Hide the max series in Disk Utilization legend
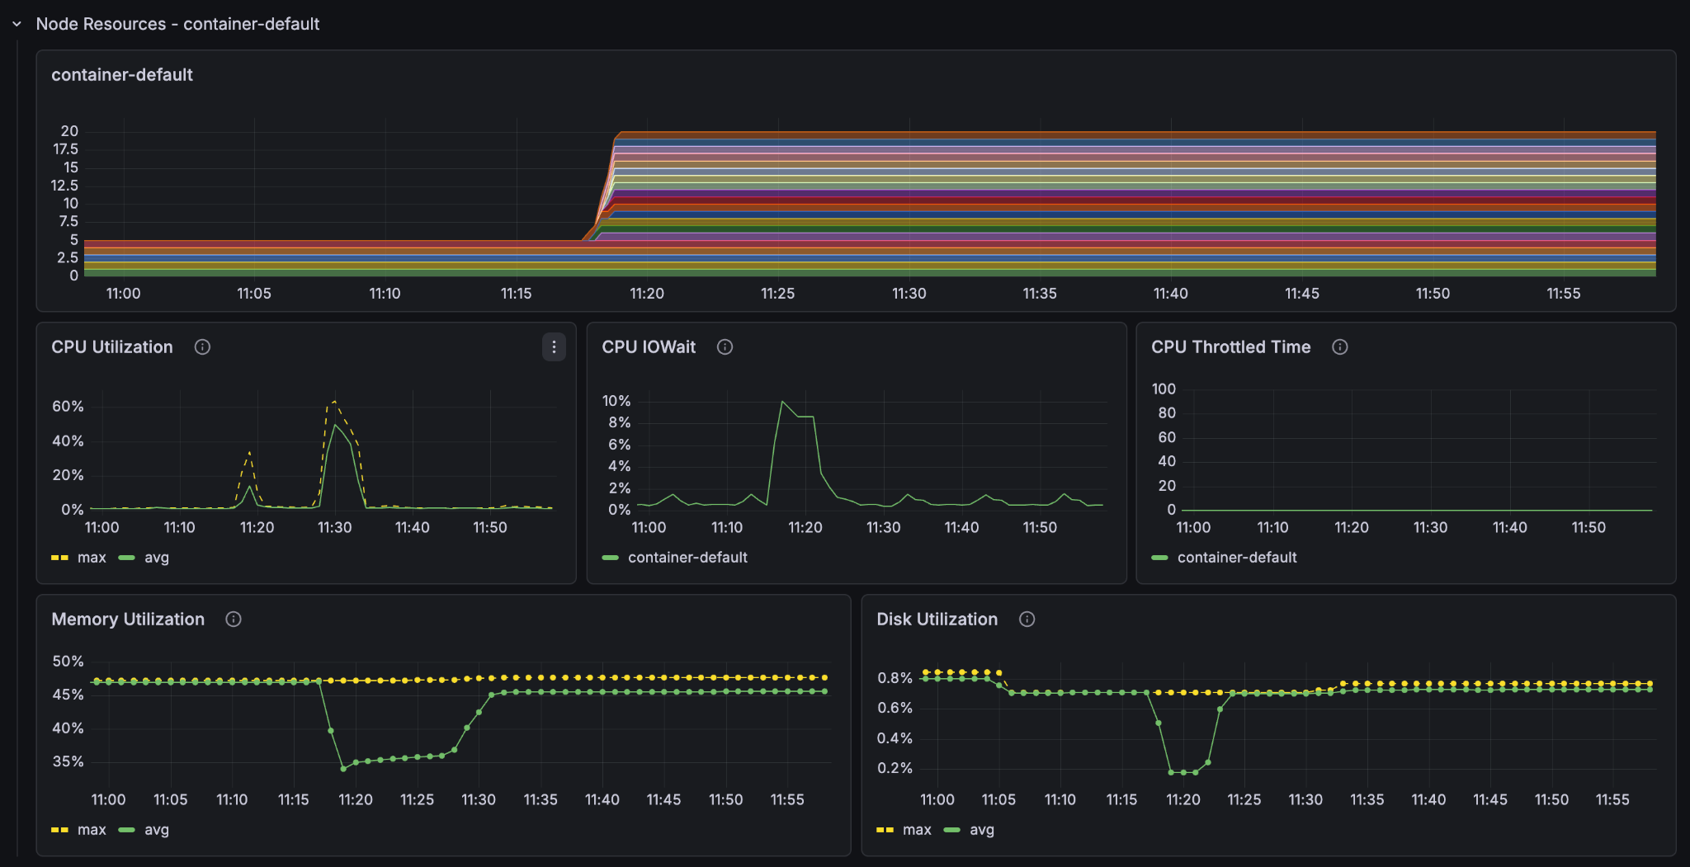Screen dimensions: 1690x867 917,830
